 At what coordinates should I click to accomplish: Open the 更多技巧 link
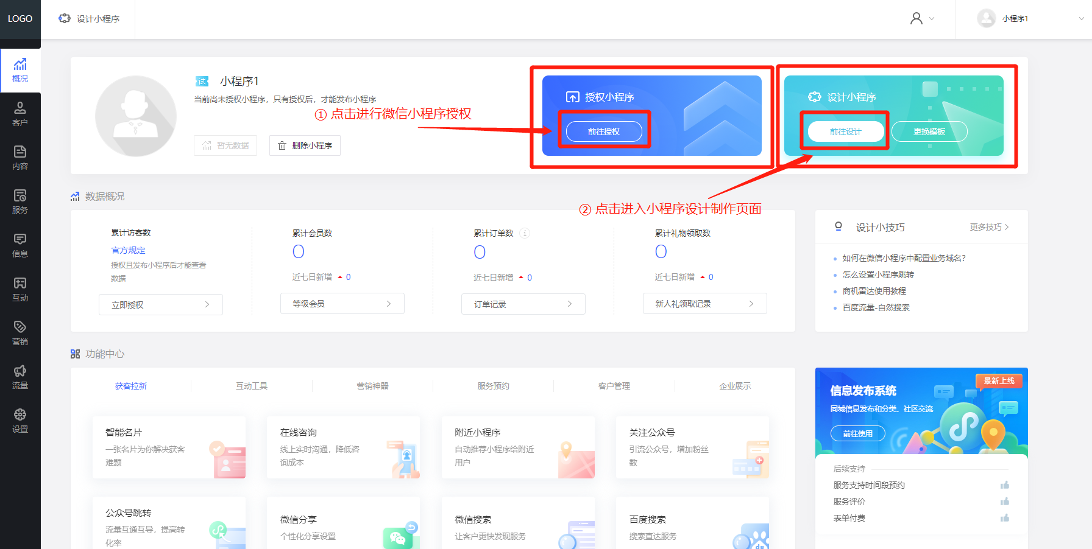click(990, 227)
